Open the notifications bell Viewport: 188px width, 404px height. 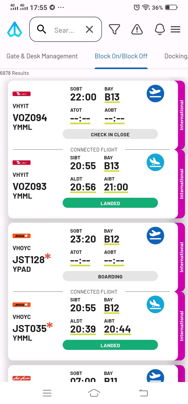point(160,29)
